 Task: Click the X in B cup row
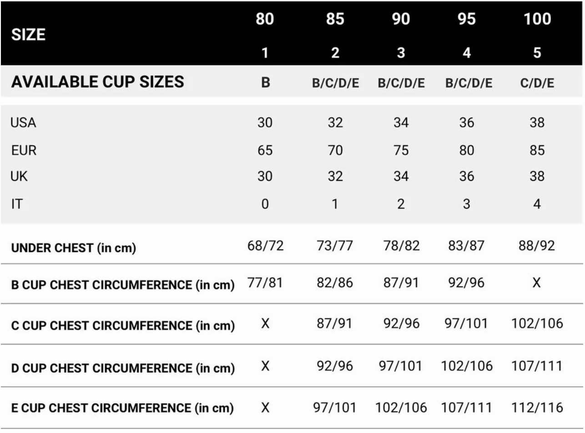(x=537, y=284)
